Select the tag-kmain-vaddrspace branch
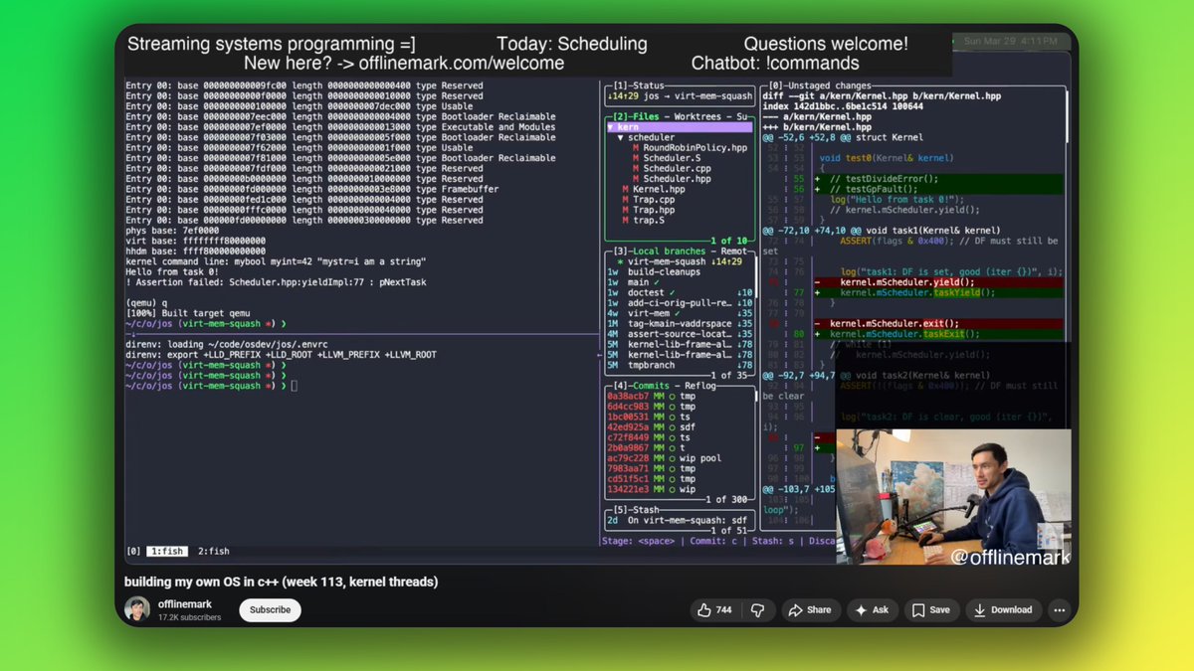The width and height of the screenshot is (1194, 671). click(680, 324)
